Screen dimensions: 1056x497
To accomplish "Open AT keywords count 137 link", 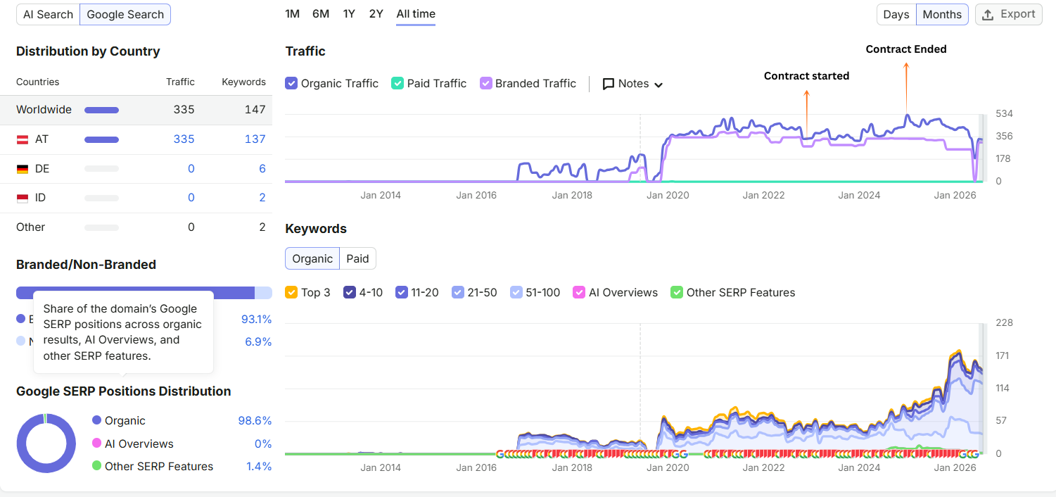I will coord(255,139).
